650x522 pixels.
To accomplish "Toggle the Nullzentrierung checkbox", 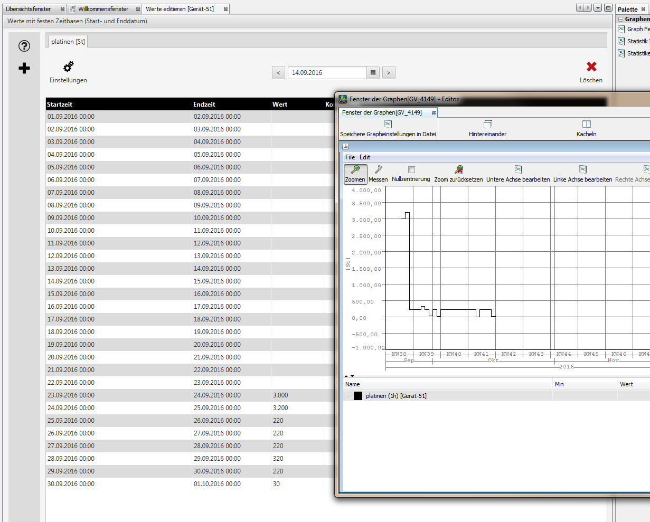I will point(411,170).
